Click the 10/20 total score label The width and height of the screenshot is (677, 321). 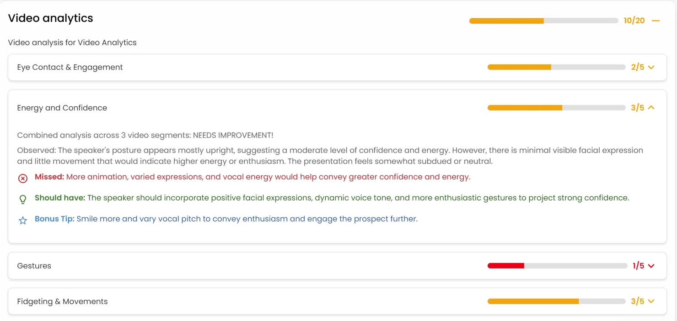point(634,21)
